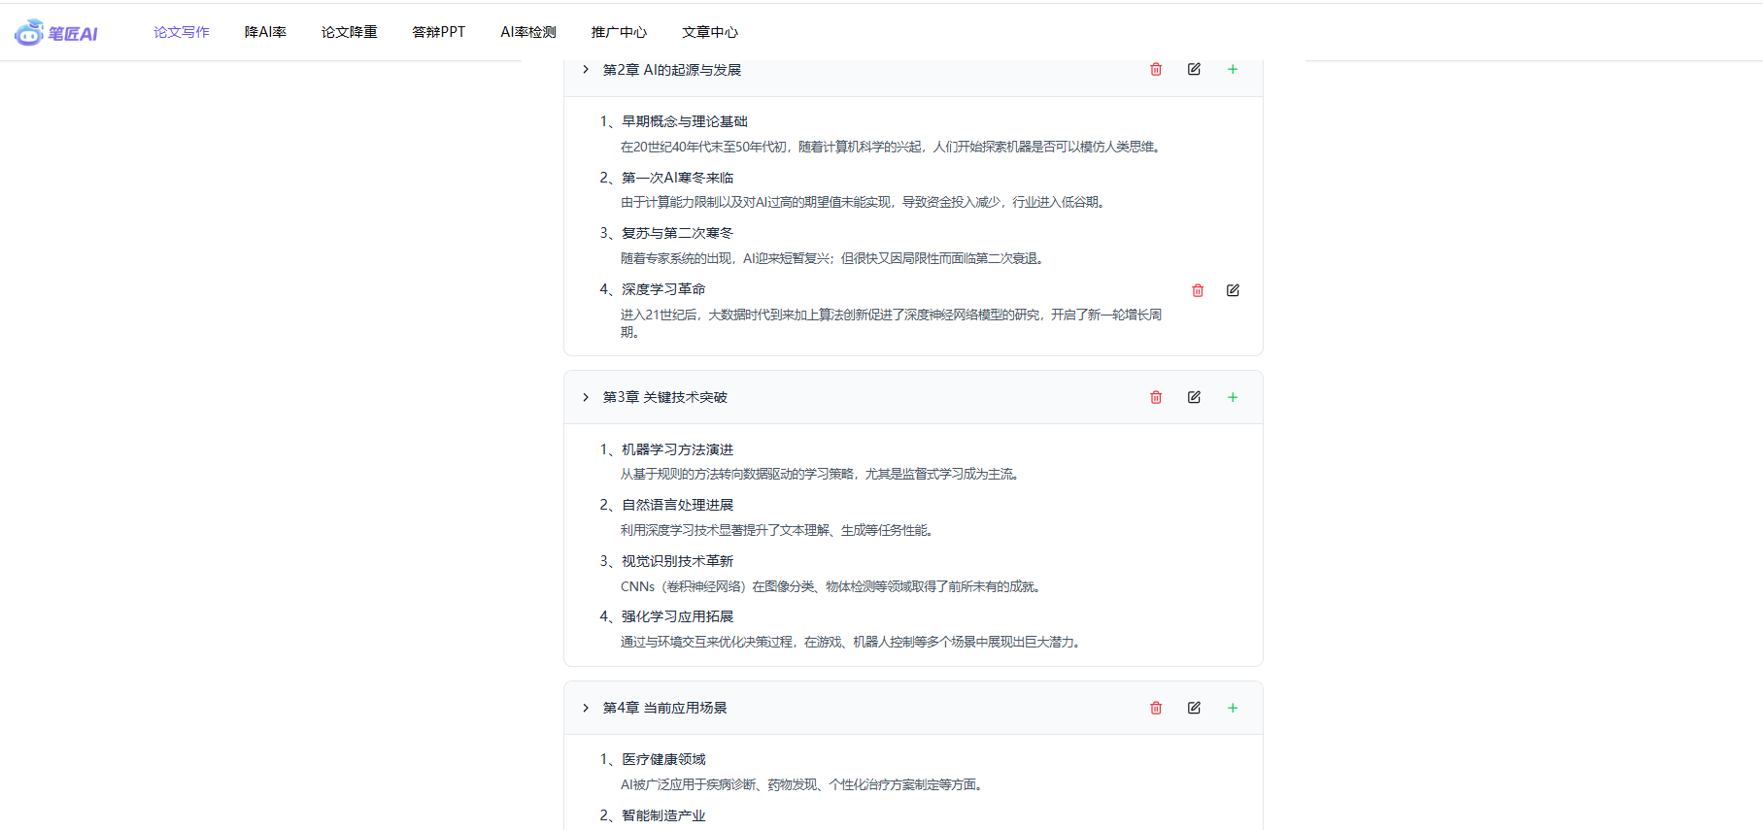Select section 机器学习方法演进
The image size is (1763, 830).
pyautogui.click(x=678, y=449)
